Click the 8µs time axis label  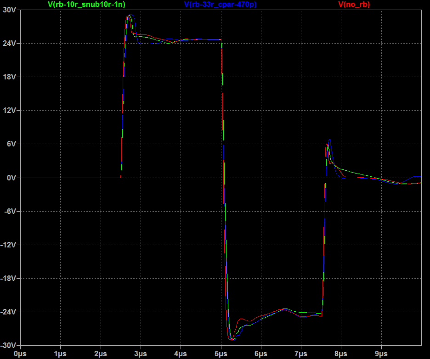pyautogui.click(x=341, y=354)
